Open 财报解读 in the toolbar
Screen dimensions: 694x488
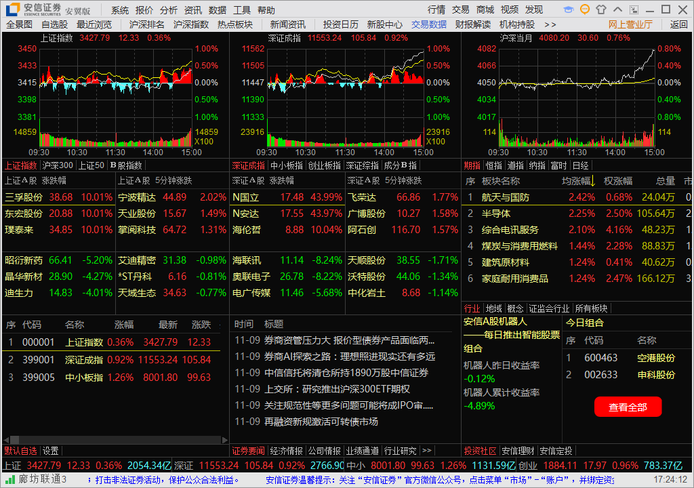pos(473,25)
